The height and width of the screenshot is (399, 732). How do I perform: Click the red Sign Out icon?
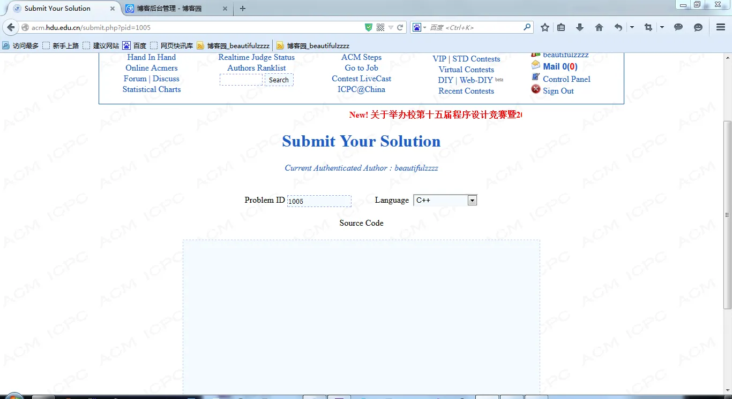536,89
